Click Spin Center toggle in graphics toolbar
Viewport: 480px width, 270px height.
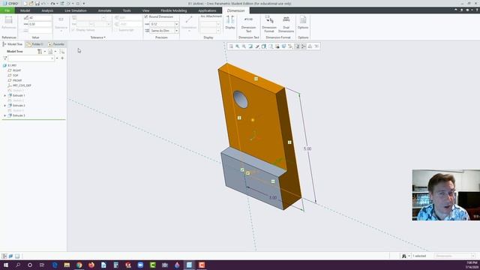(304, 46)
